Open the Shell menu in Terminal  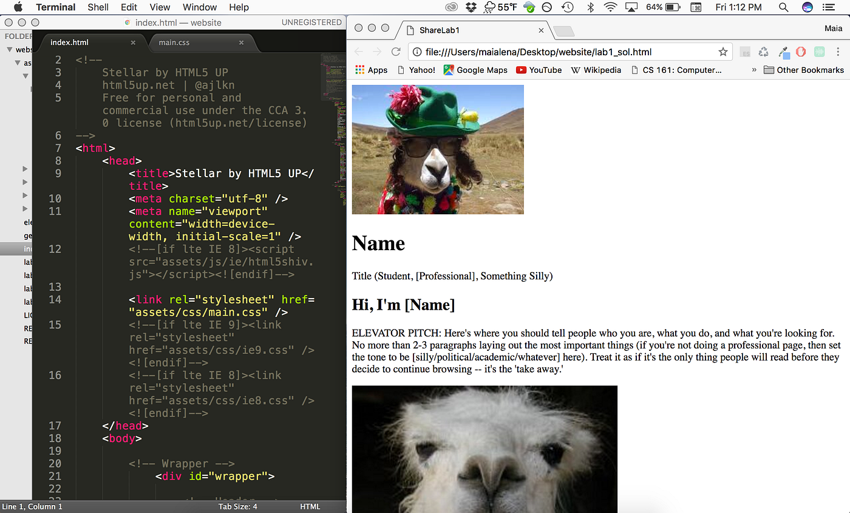pos(98,7)
